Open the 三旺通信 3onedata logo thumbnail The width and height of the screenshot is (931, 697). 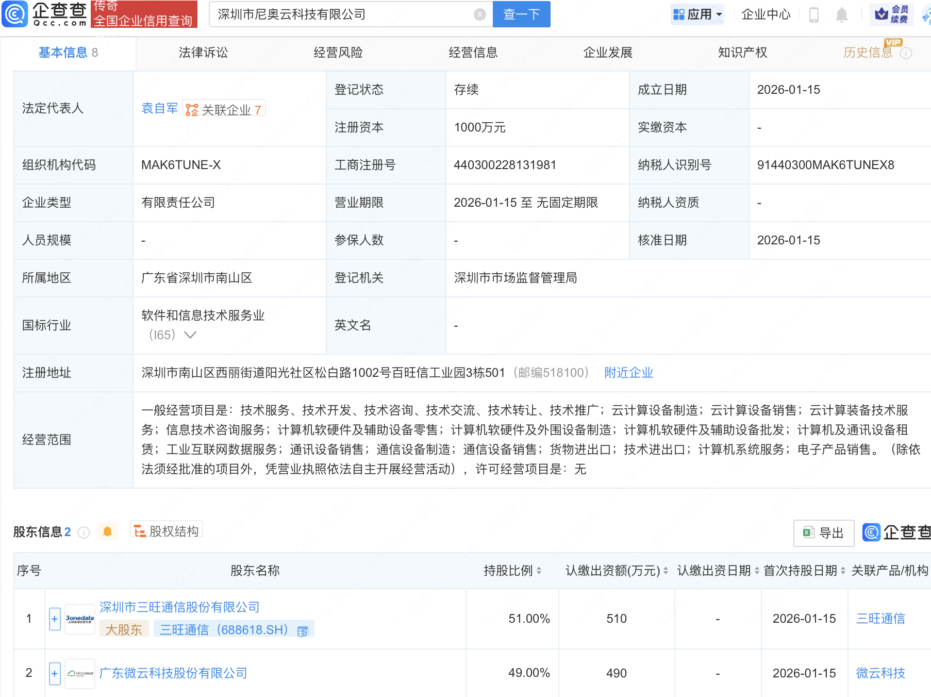click(80, 619)
